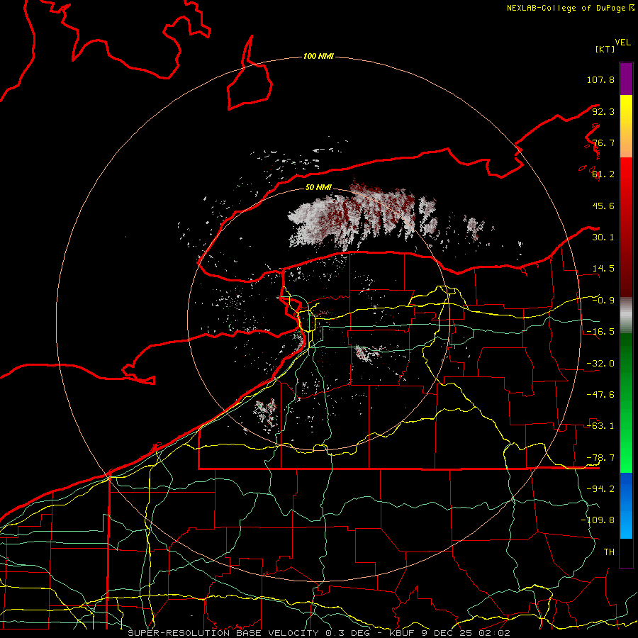Click the -0.9 velocity scale value
638x638 pixels.
click(603, 301)
